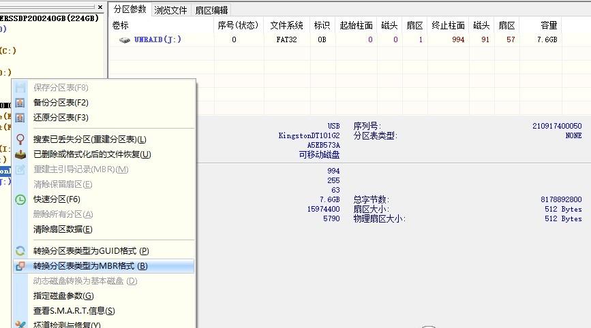Close the left disk panel
This screenshot has width=591, height=328.
click(x=100, y=7)
